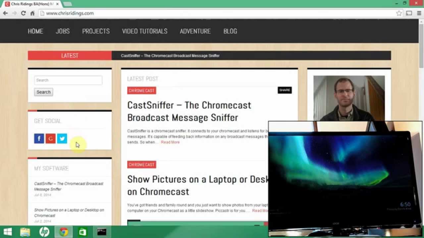The width and height of the screenshot is (424, 238).
Task: Open the Chrome menu icon
Action: tap(419, 13)
